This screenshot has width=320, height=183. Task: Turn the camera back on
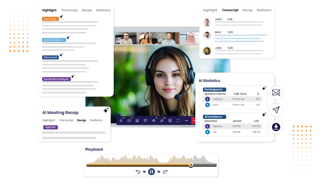(129, 121)
